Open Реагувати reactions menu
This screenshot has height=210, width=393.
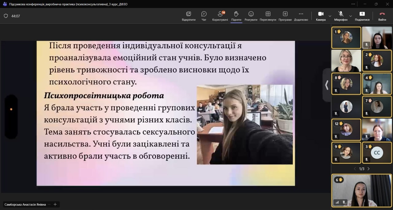point(251,16)
